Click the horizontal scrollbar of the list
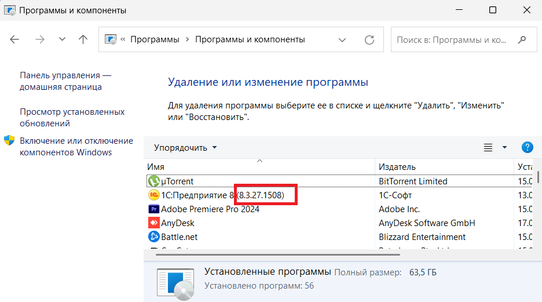Screen dimensions: 542x302 [x=277, y=254]
